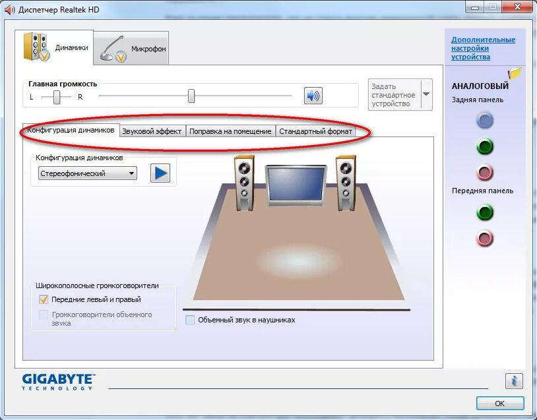Open Дополнительные настройки устройства link
This screenshot has width=537, height=420.
point(483,48)
